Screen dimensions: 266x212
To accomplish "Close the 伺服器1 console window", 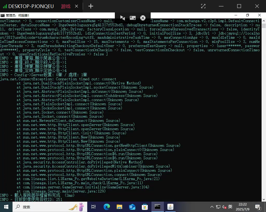I will (260, 15).
